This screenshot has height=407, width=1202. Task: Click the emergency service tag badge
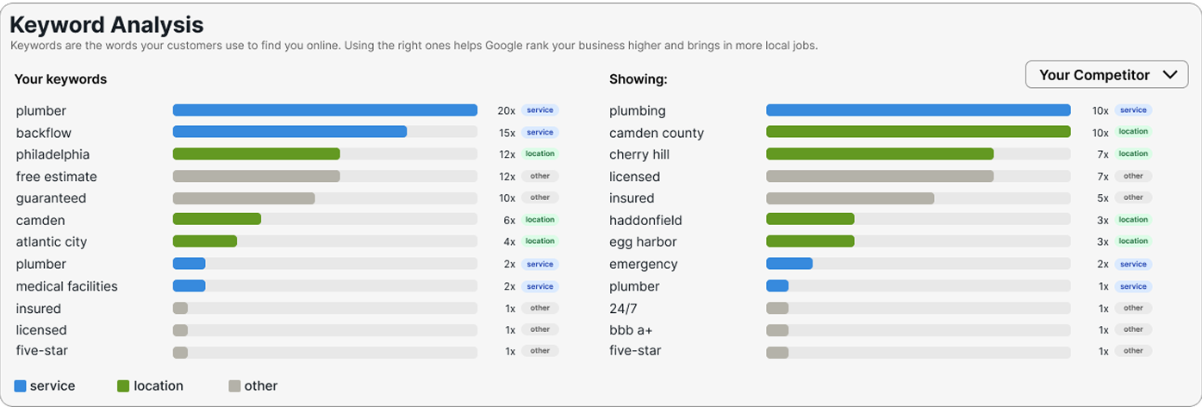point(1133,265)
